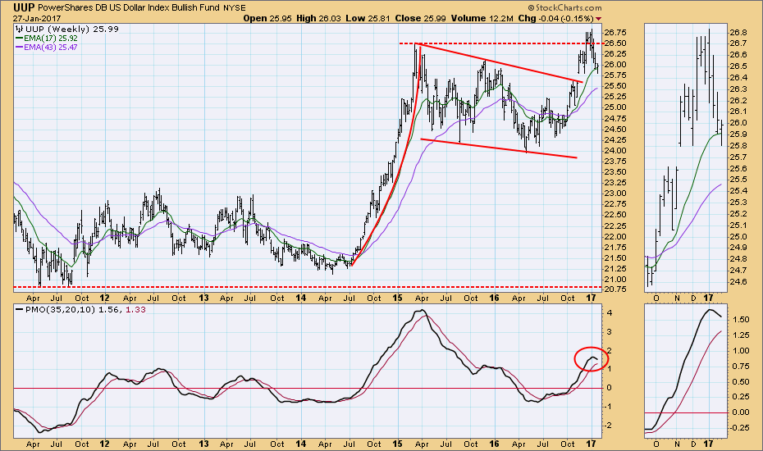The image size is (763, 451).
Task: Click the red down-arrow change indicator
Action: click(598, 19)
